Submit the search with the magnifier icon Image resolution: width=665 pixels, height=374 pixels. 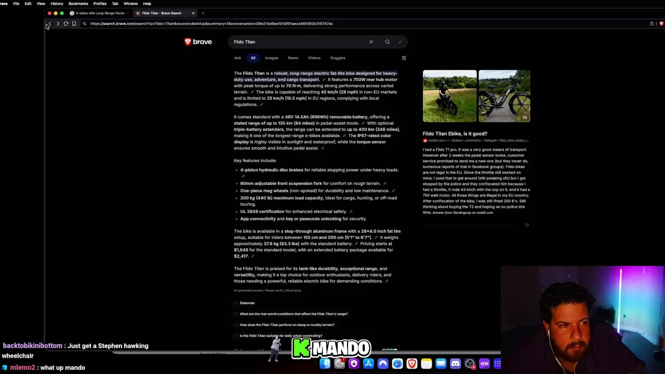[x=387, y=42]
